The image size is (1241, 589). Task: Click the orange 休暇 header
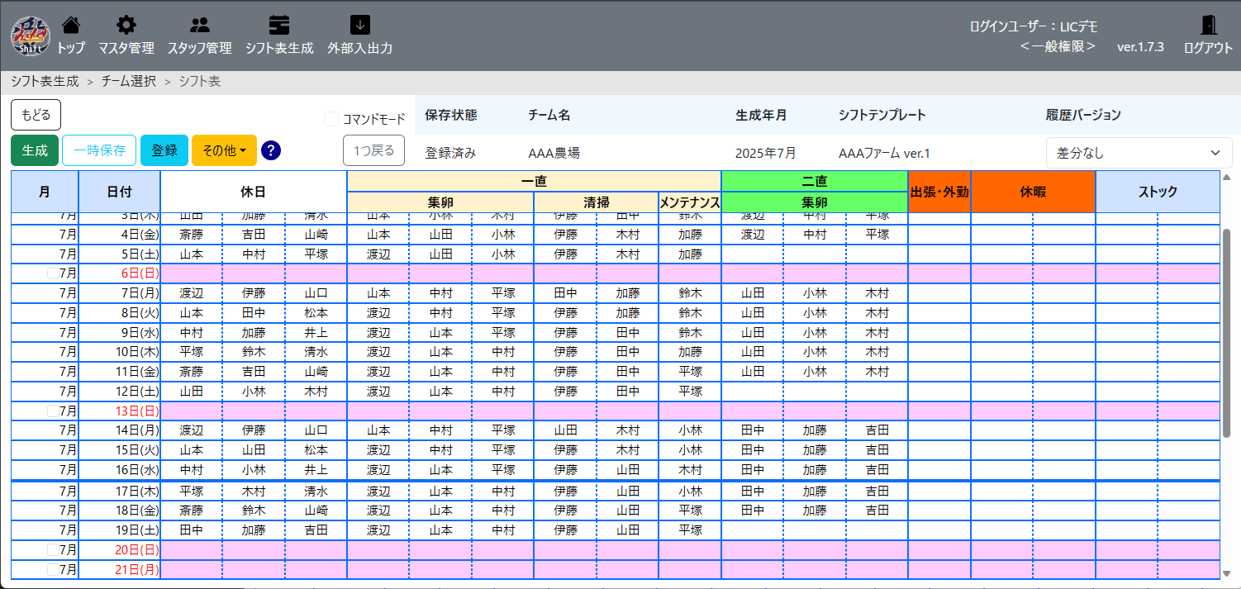click(x=1033, y=192)
